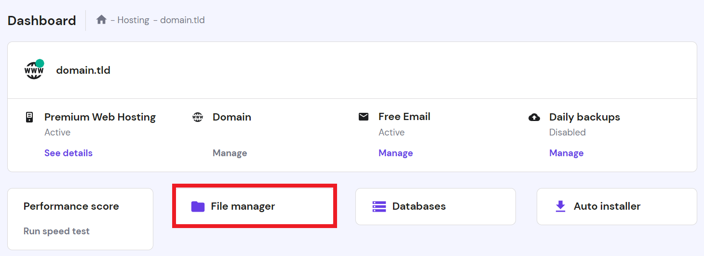Screen dimensions: 704x256
Task: Click the File manager folder icon
Action: 198,206
